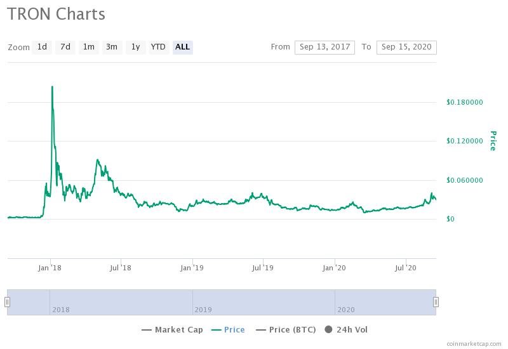Click the 2018 section in navigator
This screenshot has width=508, height=349.
(x=121, y=303)
